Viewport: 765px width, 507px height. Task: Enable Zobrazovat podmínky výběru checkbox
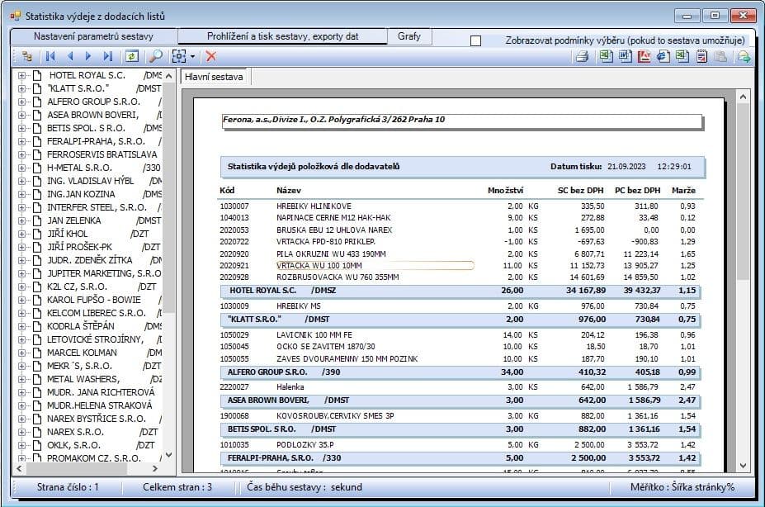pyautogui.click(x=475, y=41)
